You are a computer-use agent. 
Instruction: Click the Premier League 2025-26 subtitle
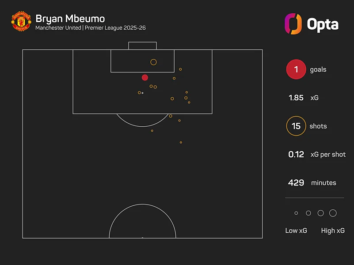[115, 28]
